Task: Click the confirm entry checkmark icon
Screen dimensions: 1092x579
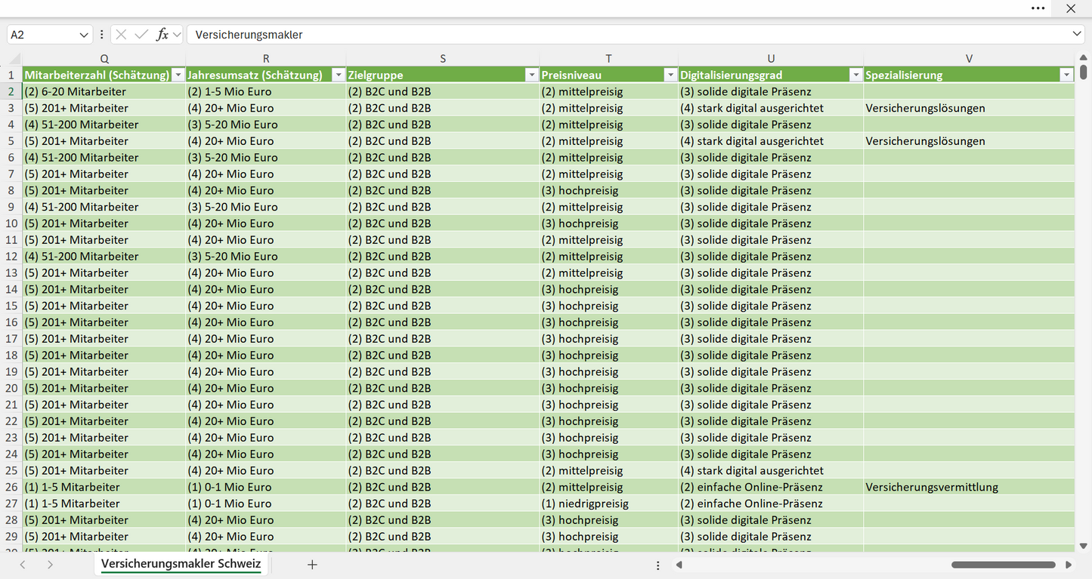Action: pyautogui.click(x=141, y=35)
